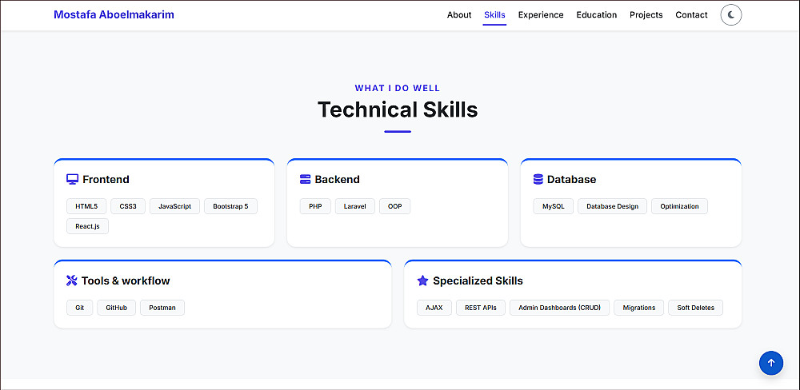Click the back-to-top arrow button

pyautogui.click(x=771, y=363)
